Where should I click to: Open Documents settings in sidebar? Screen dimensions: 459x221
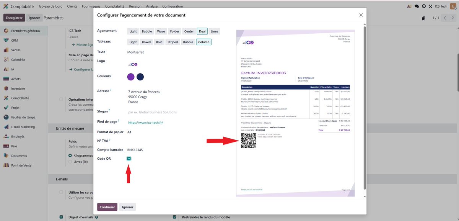24,156
